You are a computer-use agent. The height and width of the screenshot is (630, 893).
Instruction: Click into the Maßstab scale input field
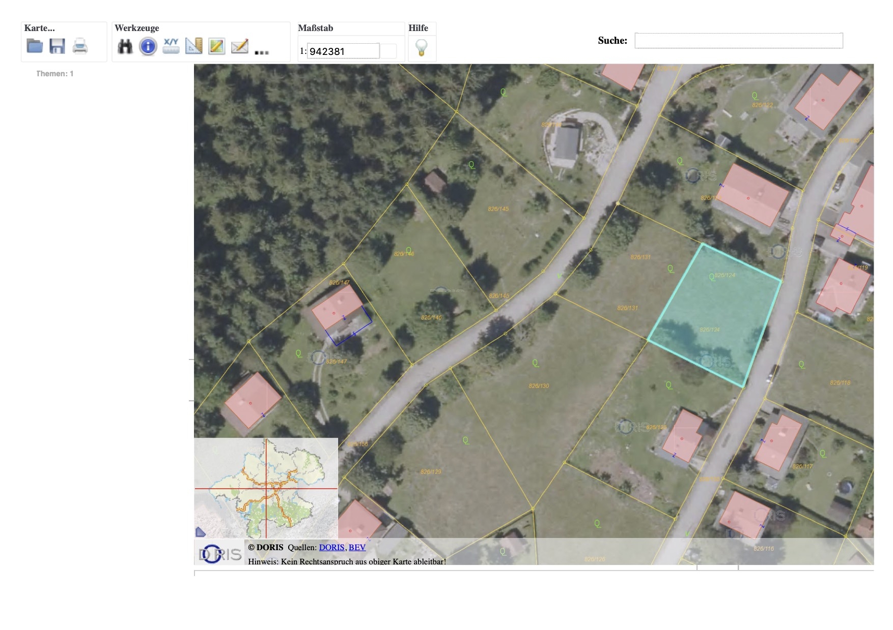(343, 51)
